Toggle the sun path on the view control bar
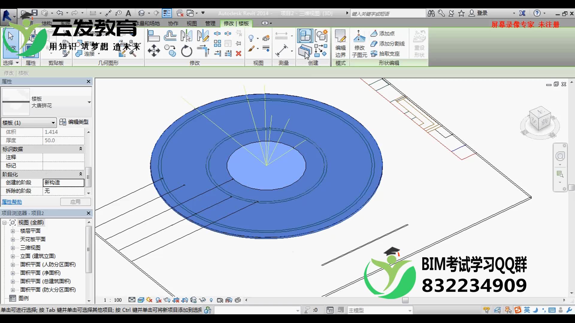 (x=149, y=300)
